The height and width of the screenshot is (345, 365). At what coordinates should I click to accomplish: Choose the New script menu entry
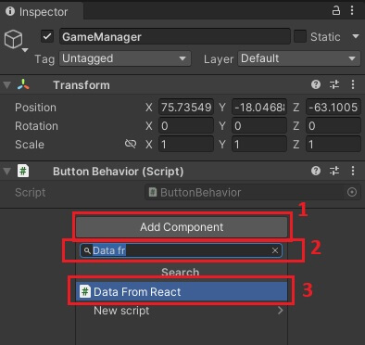click(x=182, y=311)
